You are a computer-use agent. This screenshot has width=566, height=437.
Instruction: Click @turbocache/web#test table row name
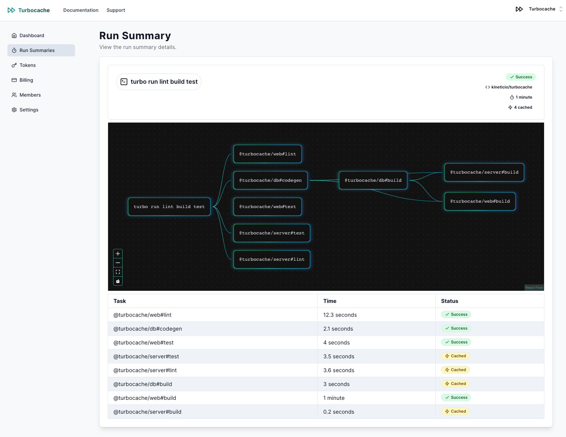[144, 342]
